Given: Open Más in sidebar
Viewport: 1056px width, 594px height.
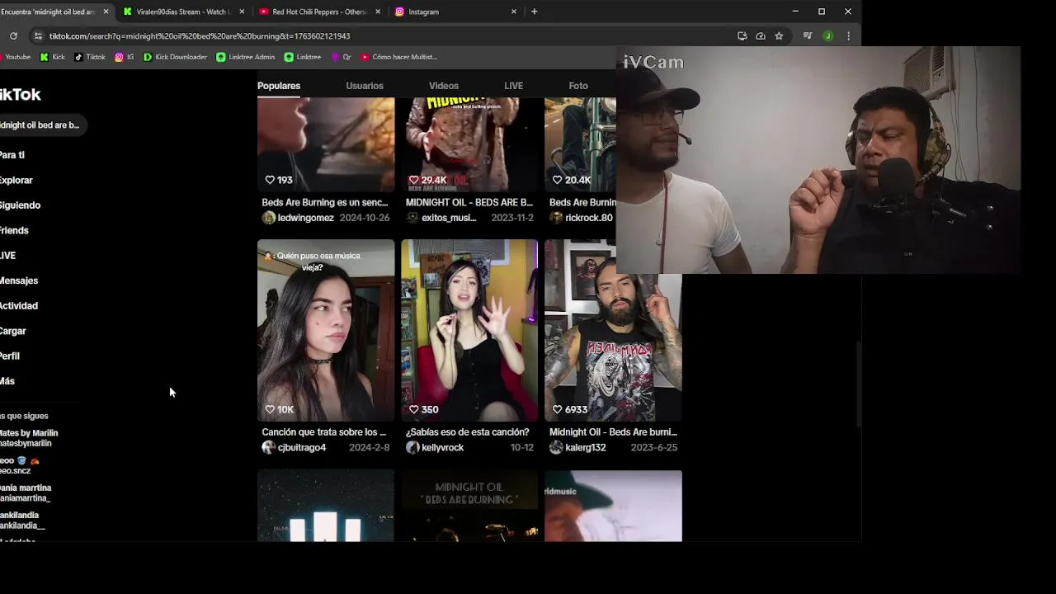Looking at the screenshot, I should (7, 381).
